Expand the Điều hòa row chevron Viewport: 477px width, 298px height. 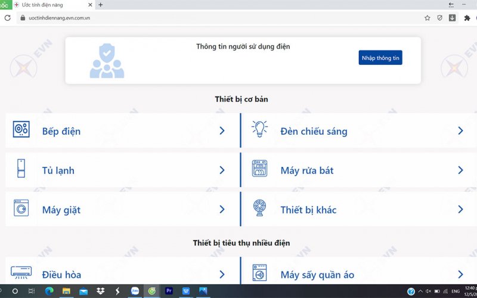pos(222,274)
